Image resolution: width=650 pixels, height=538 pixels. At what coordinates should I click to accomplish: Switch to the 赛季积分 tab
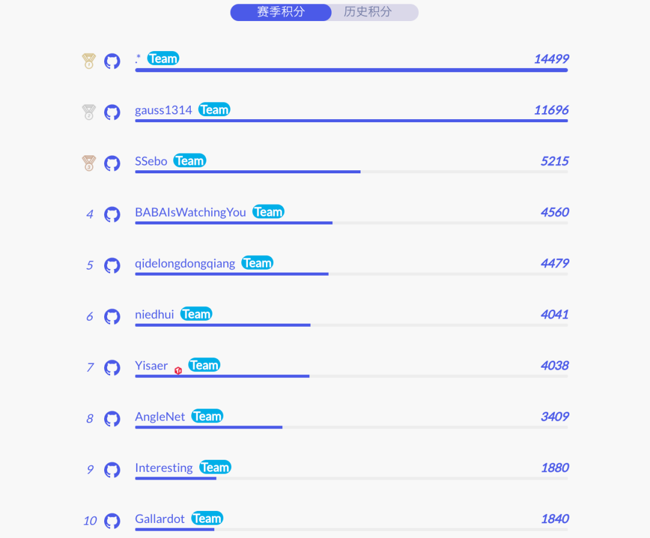pos(280,12)
